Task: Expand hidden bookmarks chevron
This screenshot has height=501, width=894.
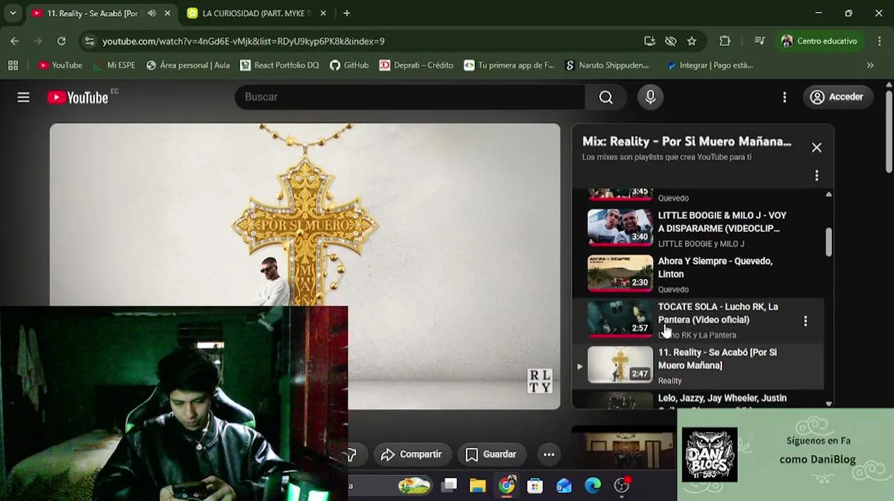Action: click(x=870, y=65)
